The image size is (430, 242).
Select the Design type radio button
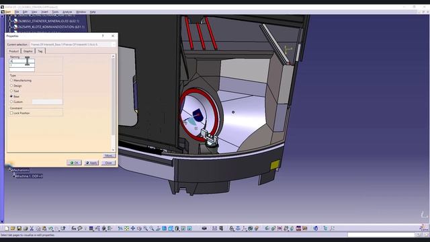tap(11, 85)
